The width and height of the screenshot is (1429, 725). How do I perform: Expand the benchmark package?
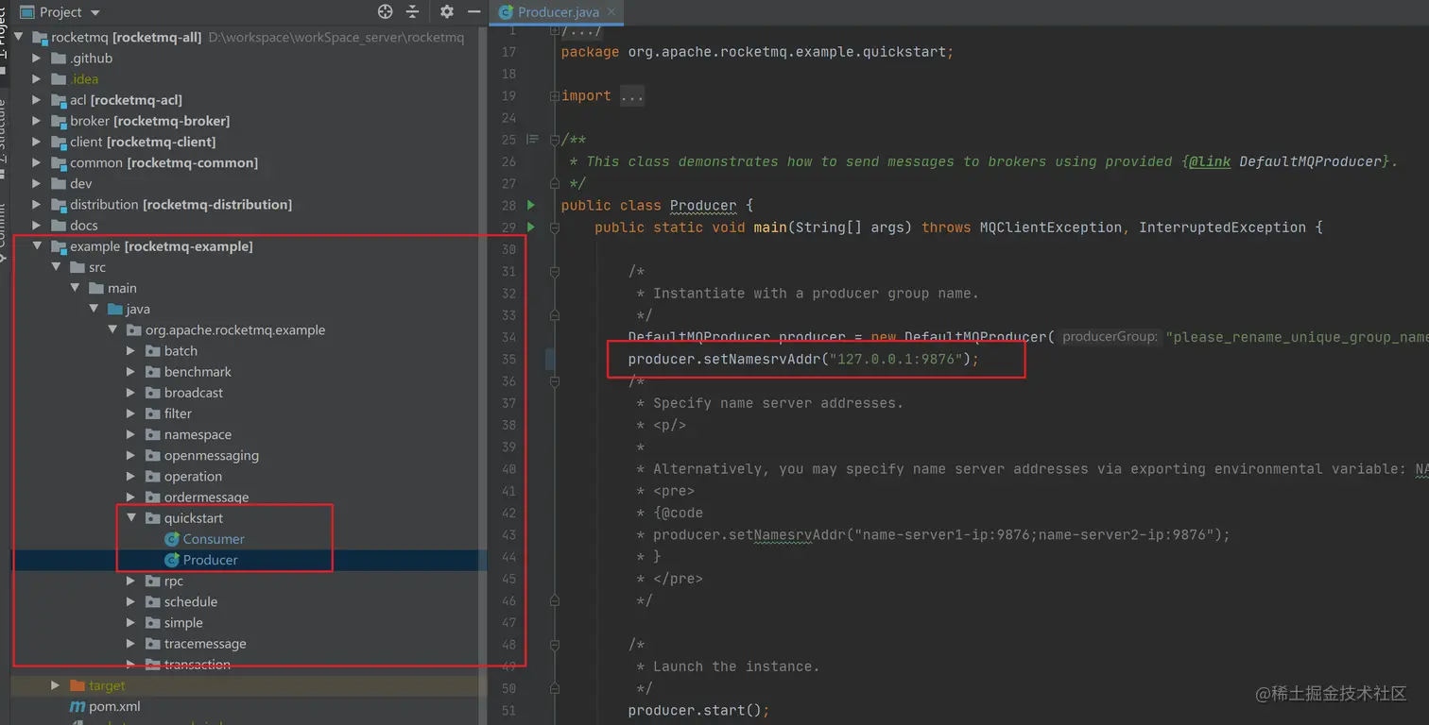(131, 372)
